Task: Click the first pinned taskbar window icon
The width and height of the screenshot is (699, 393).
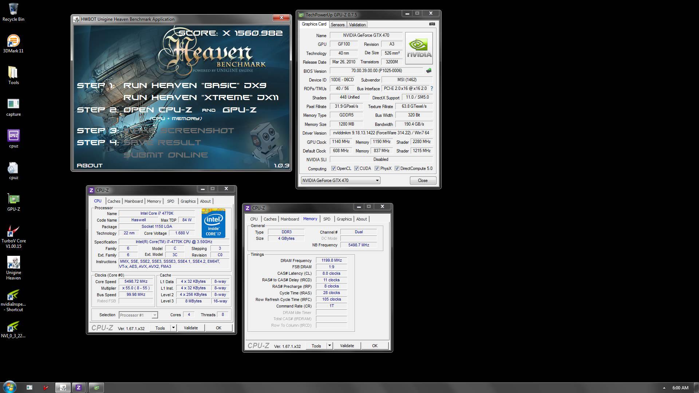Action: coord(29,388)
